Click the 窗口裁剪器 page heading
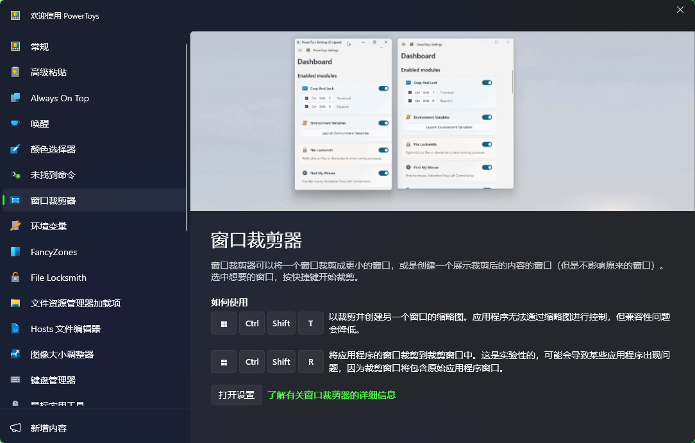The width and height of the screenshot is (695, 443). [x=256, y=240]
